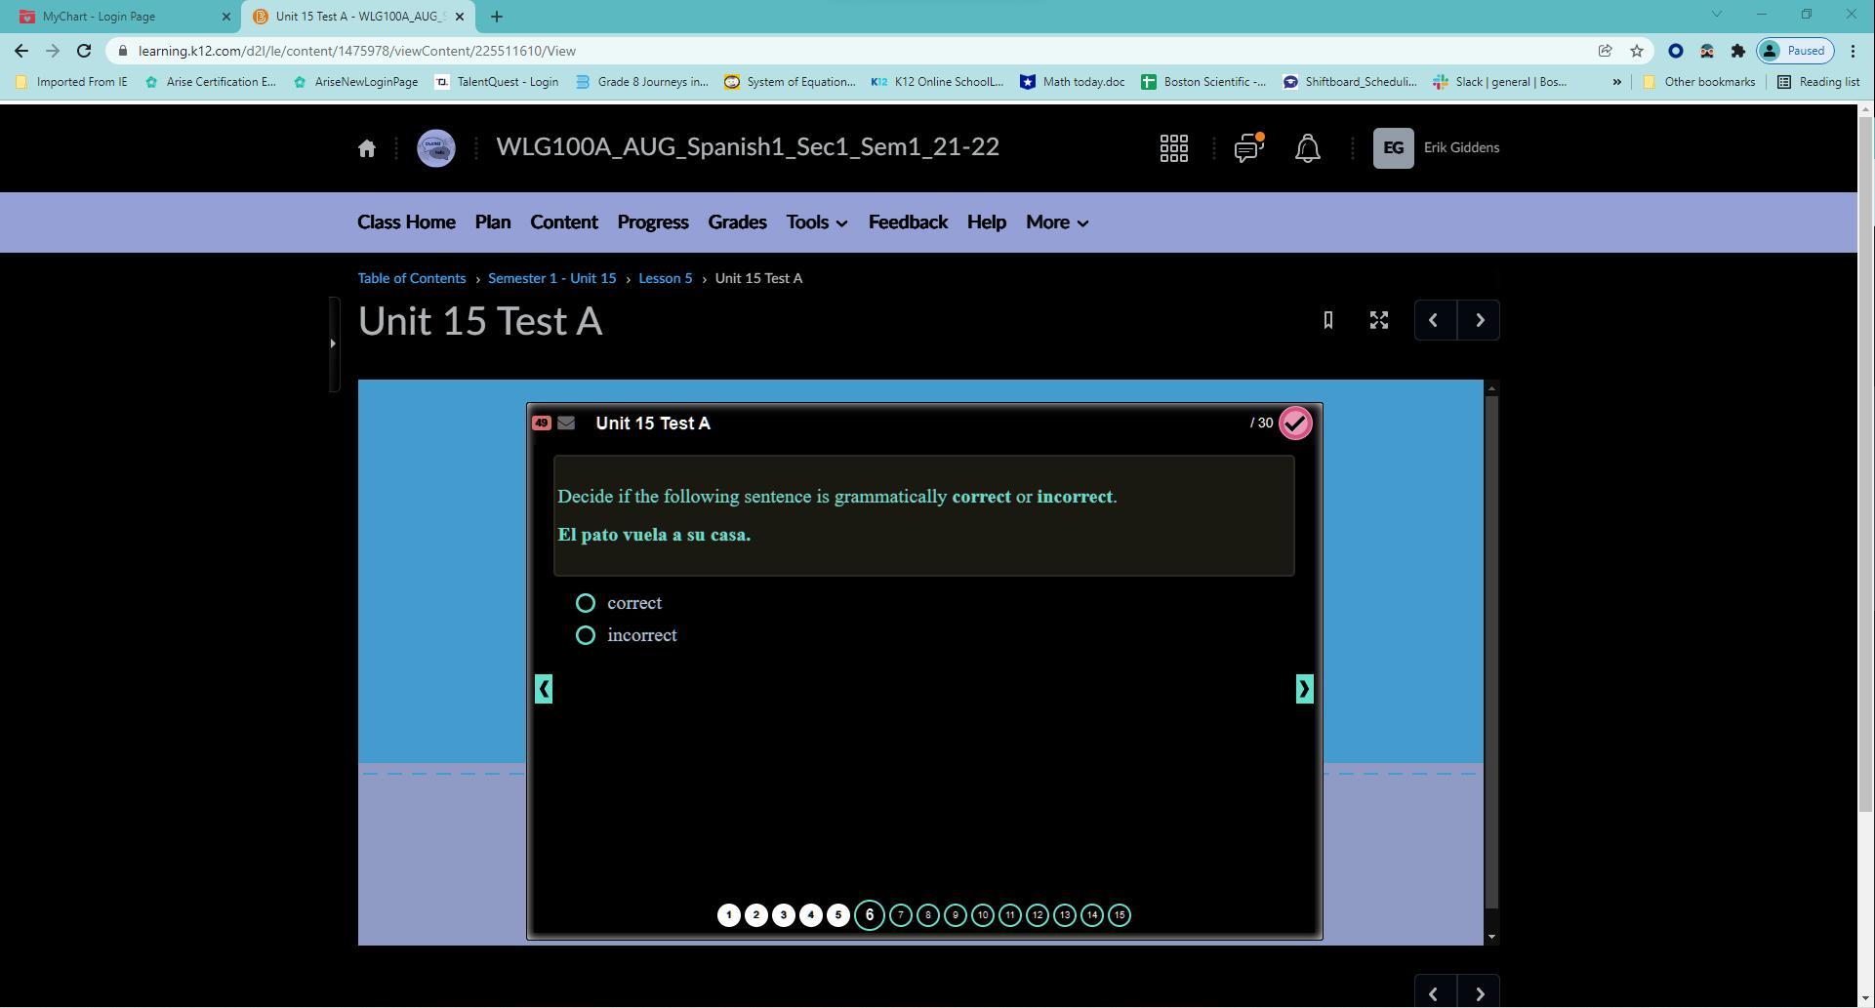1875x1008 pixels.
Task: Bookmark this Unit 15 Test A page
Action: click(x=1327, y=320)
